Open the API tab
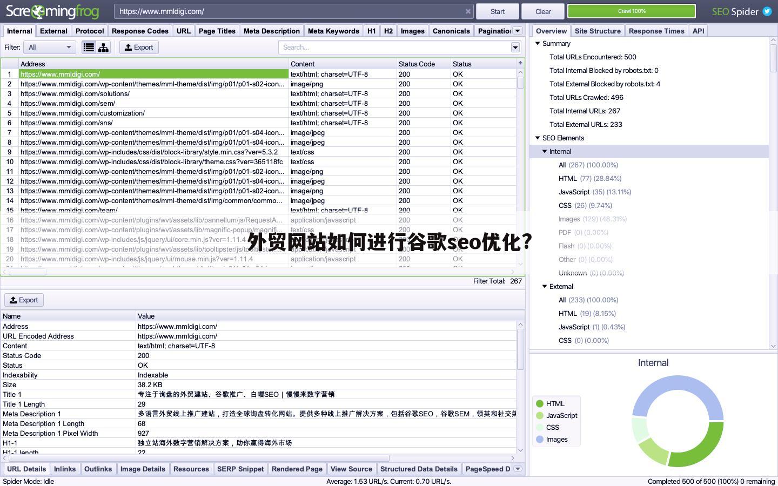 699,31
